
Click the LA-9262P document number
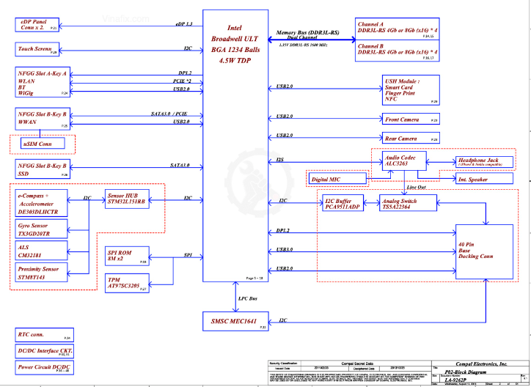pyautogui.click(x=455, y=380)
